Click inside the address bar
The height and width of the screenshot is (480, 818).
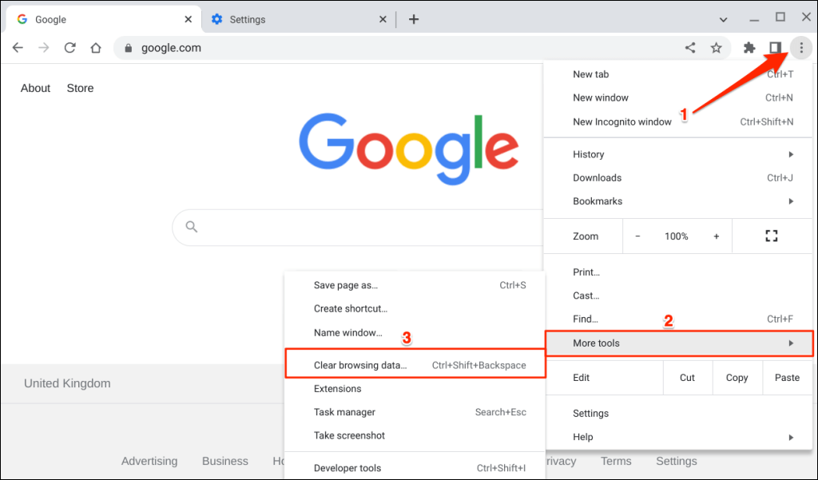tap(320, 47)
